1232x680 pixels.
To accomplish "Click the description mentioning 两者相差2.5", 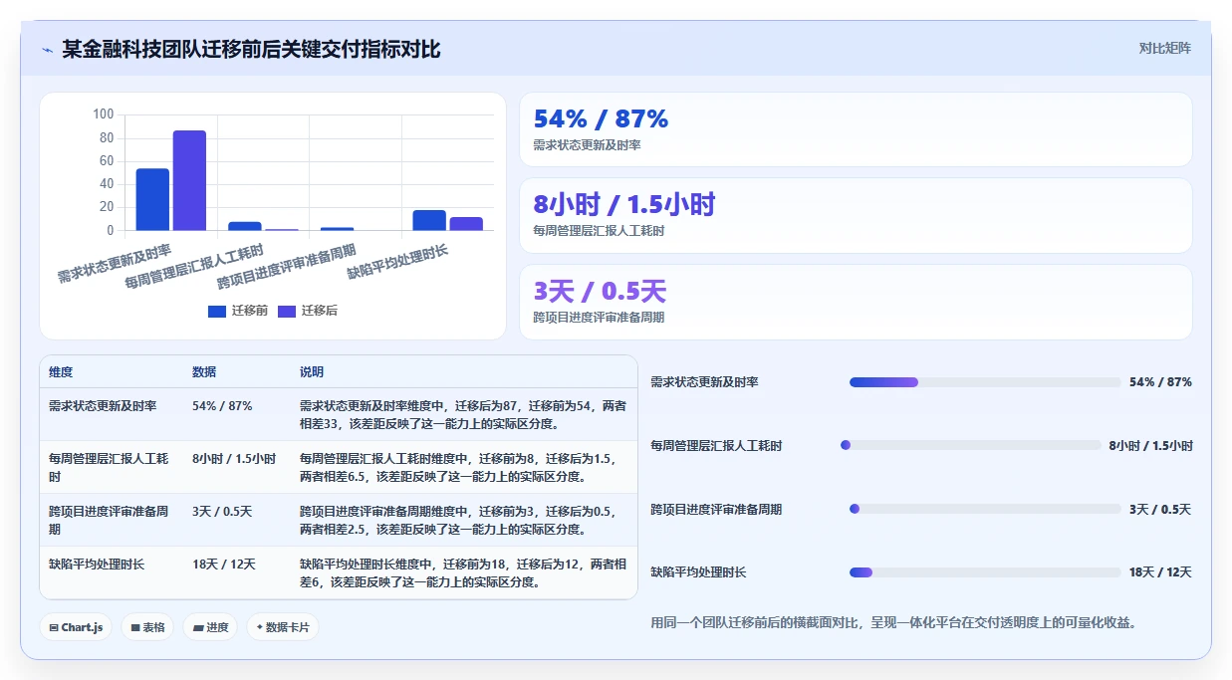I will 463,521.
